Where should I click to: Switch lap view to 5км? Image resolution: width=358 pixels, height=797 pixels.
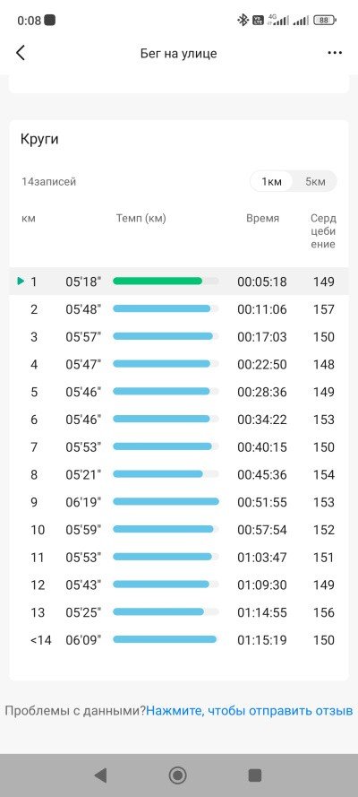315,181
